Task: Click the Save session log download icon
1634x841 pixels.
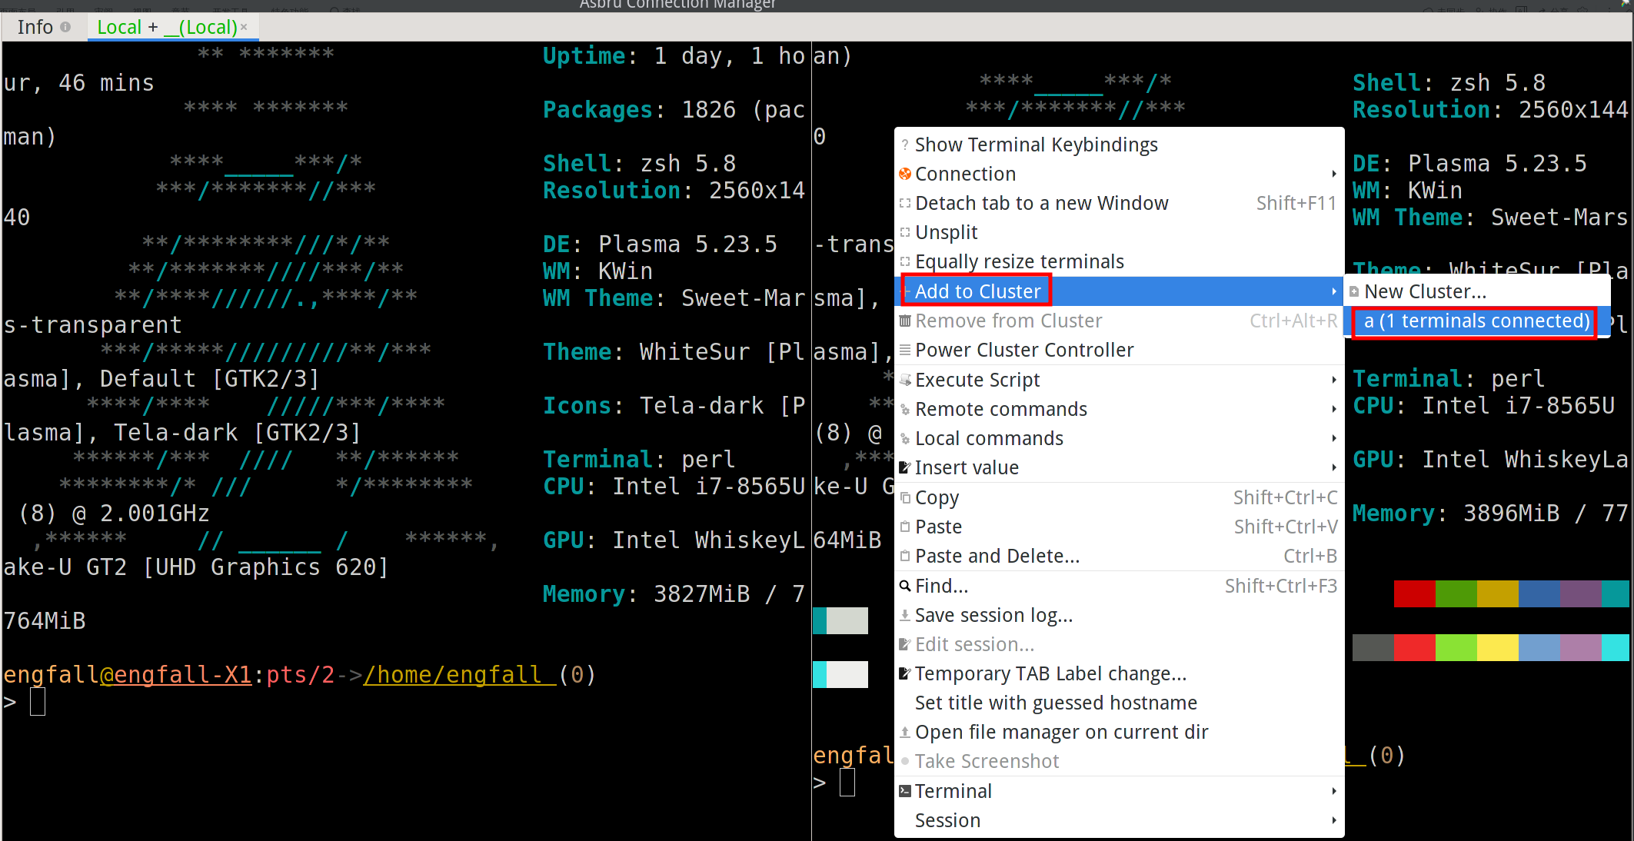Action: (x=905, y=615)
